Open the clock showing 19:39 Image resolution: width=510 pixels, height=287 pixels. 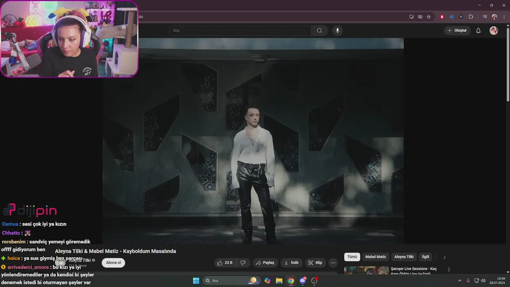coord(498,281)
